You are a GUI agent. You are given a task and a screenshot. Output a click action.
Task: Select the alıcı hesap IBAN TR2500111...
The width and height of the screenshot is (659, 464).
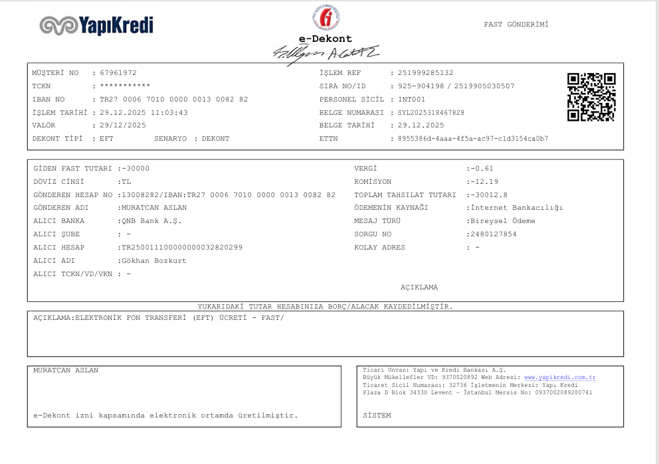(x=182, y=248)
